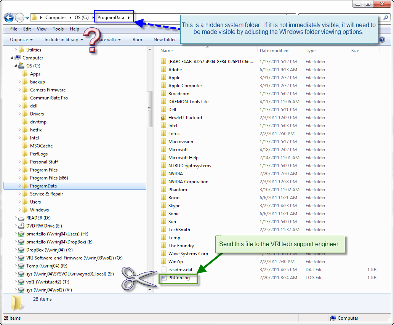
Task: Click the Burn button
Action: point(137,39)
